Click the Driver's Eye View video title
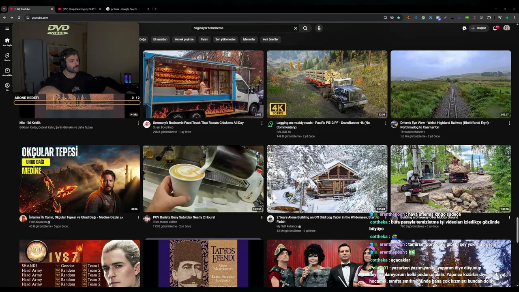Viewport: 519px width, 292px height. tap(445, 125)
